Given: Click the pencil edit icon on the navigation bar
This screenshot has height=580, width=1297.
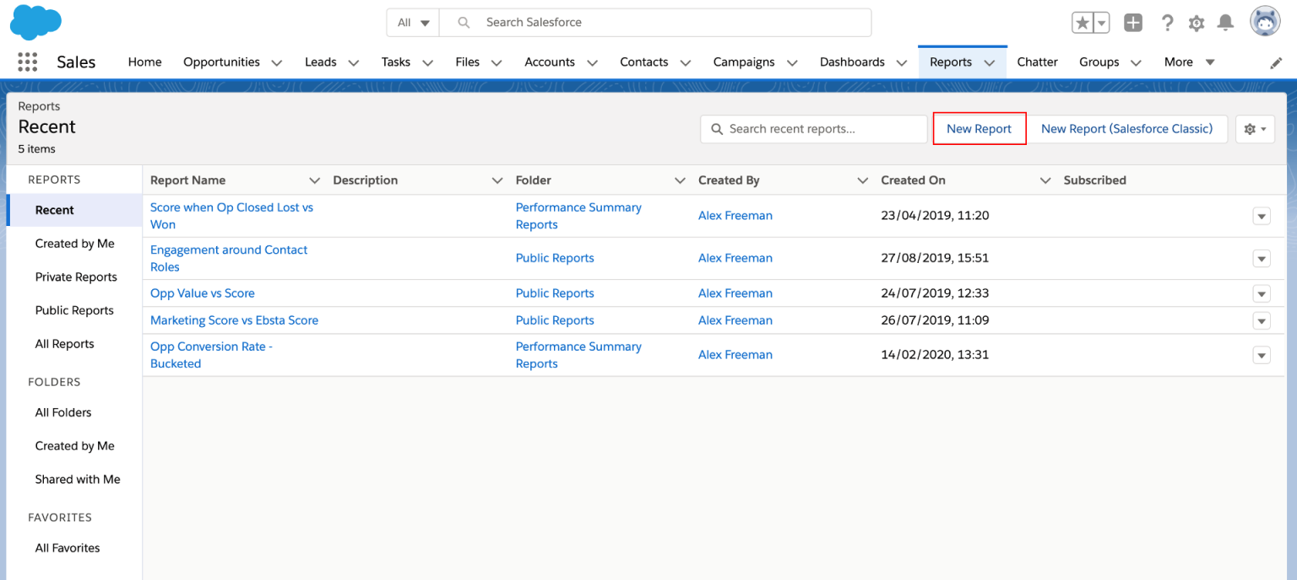Looking at the screenshot, I should pyautogui.click(x=1277, y=62).
